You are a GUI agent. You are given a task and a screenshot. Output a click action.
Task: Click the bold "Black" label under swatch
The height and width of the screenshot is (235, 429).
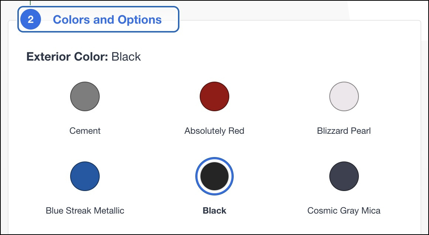pyautogui.click(x=214, y=211)
